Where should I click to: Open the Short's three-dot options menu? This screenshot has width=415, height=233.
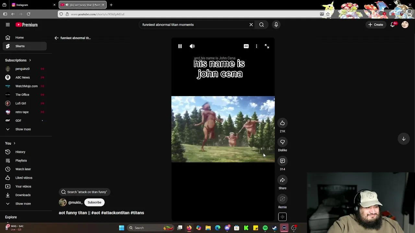click(256, 46)
